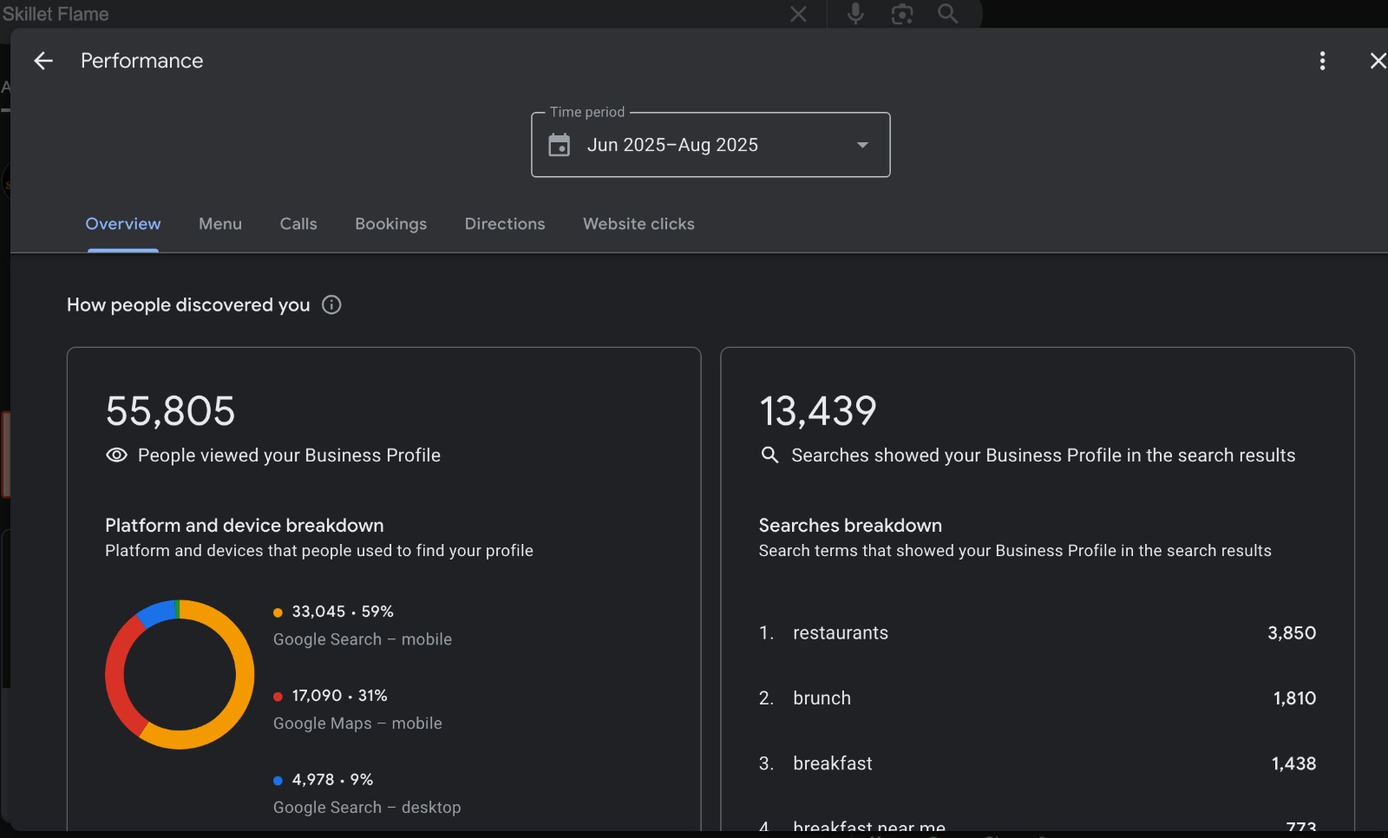The height and width of the screenshot is (838, 1388).
Task: Switch to the Menu tab
Action: [220, 224]
